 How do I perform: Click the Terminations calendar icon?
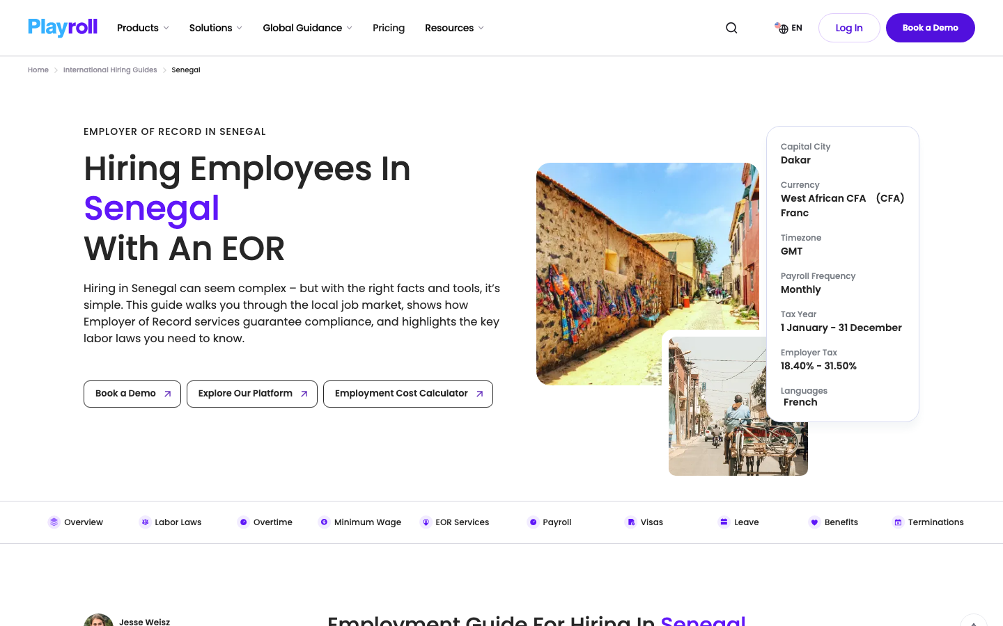898,522
